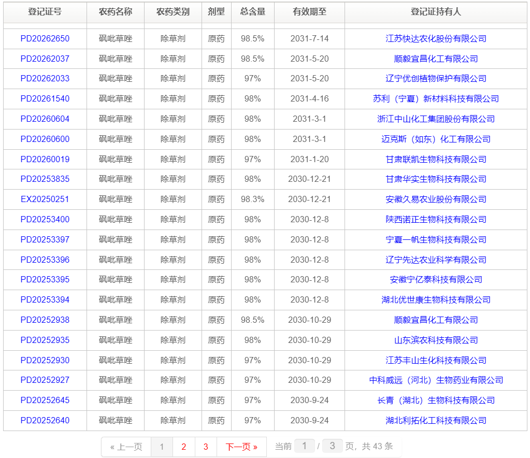Image resolution: width=530 pixels, height=458 pixels.
Task: Open registration PD20252935 link
Action: [x=45, y=340]
